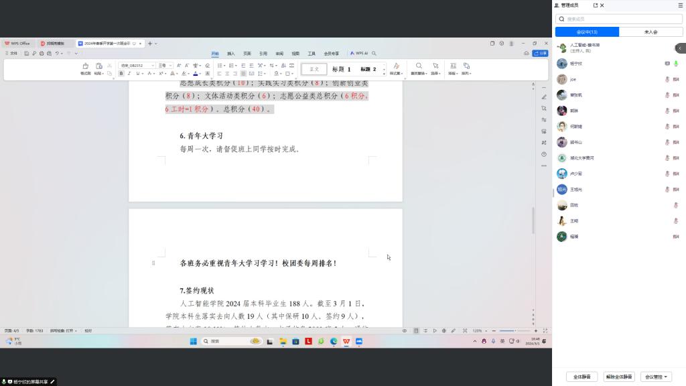Image resolution: width=686 pixels, height=386 pixels.
Task: Open 会议管控 dropdown menu
Action: (656, 377)
